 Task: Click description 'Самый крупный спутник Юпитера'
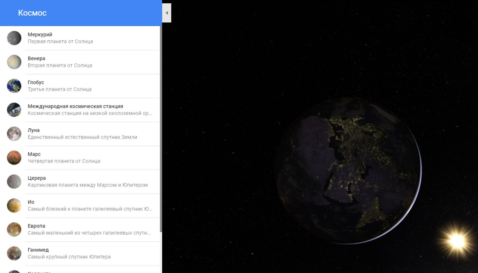[69, 257]
